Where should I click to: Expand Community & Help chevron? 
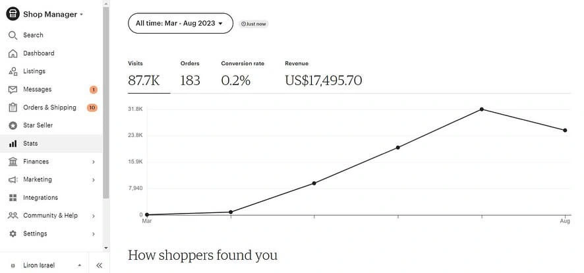pyautogui.click(x=94, y=216)
